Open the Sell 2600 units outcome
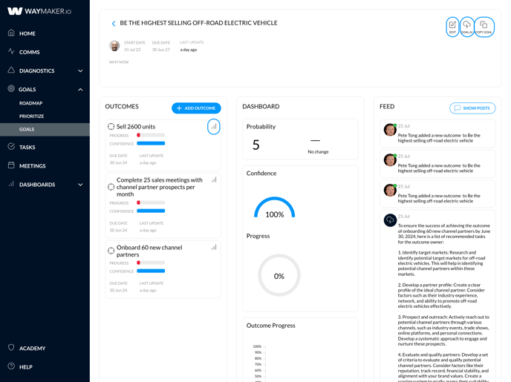This screenshot has width=511, height=382. pyautogui.click(x=136, y=127)
